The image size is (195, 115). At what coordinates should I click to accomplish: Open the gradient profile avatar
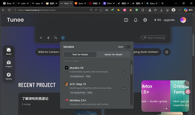pyautogui.click(x=183, y=20)
